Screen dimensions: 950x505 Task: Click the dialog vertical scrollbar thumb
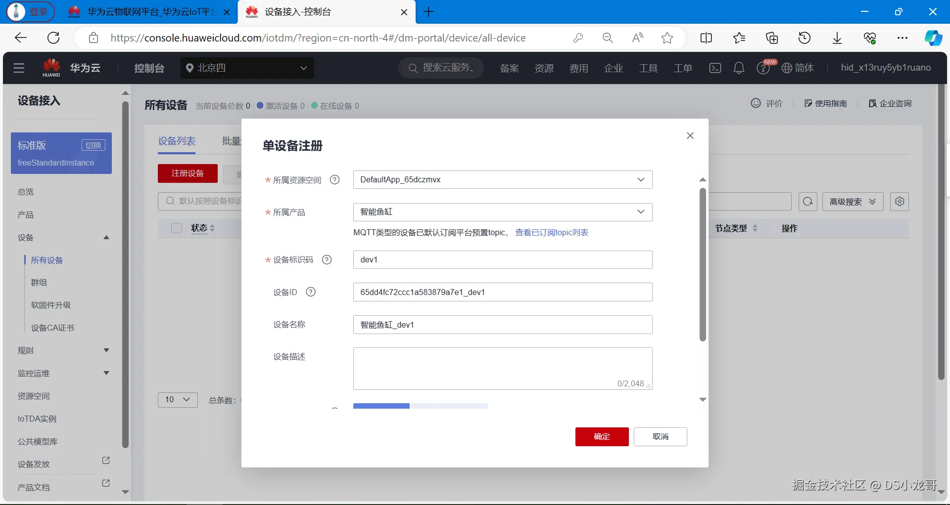703,264
